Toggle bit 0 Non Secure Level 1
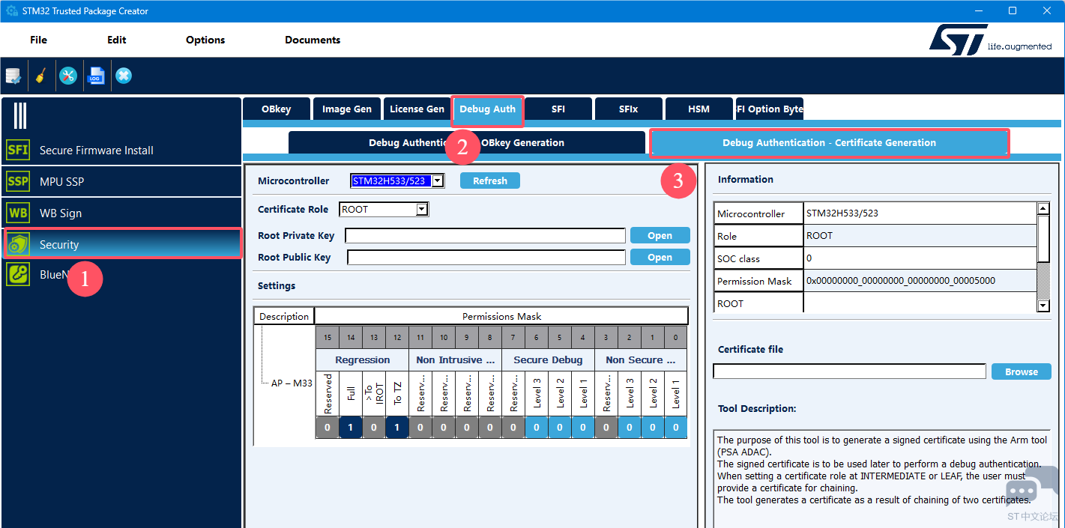The image size is (1065, 528). (676, 428)
